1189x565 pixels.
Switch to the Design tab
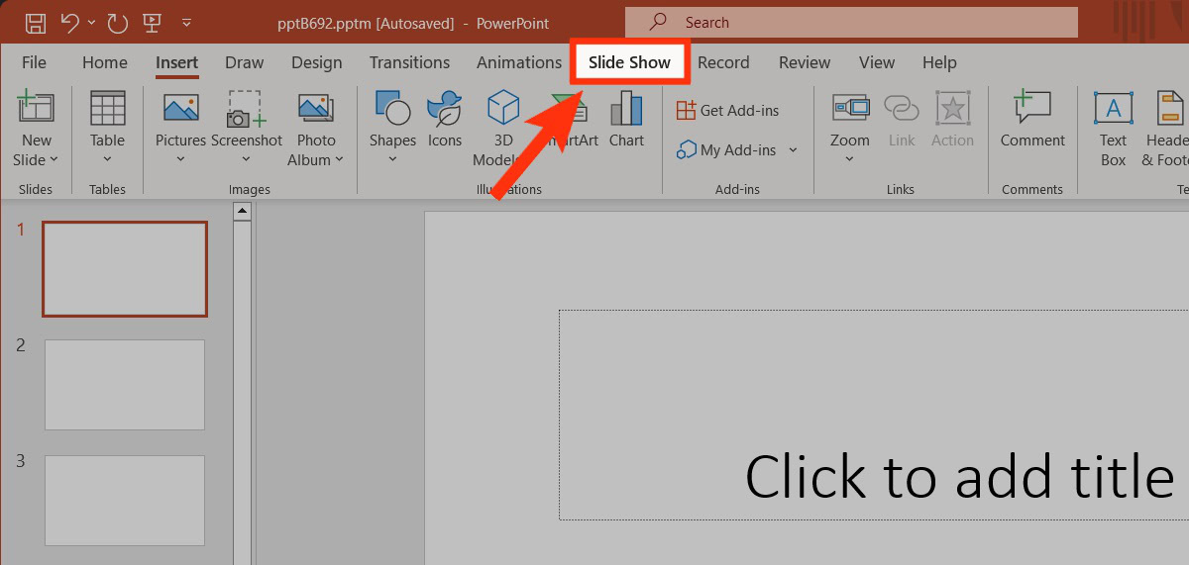pos(317,62)
